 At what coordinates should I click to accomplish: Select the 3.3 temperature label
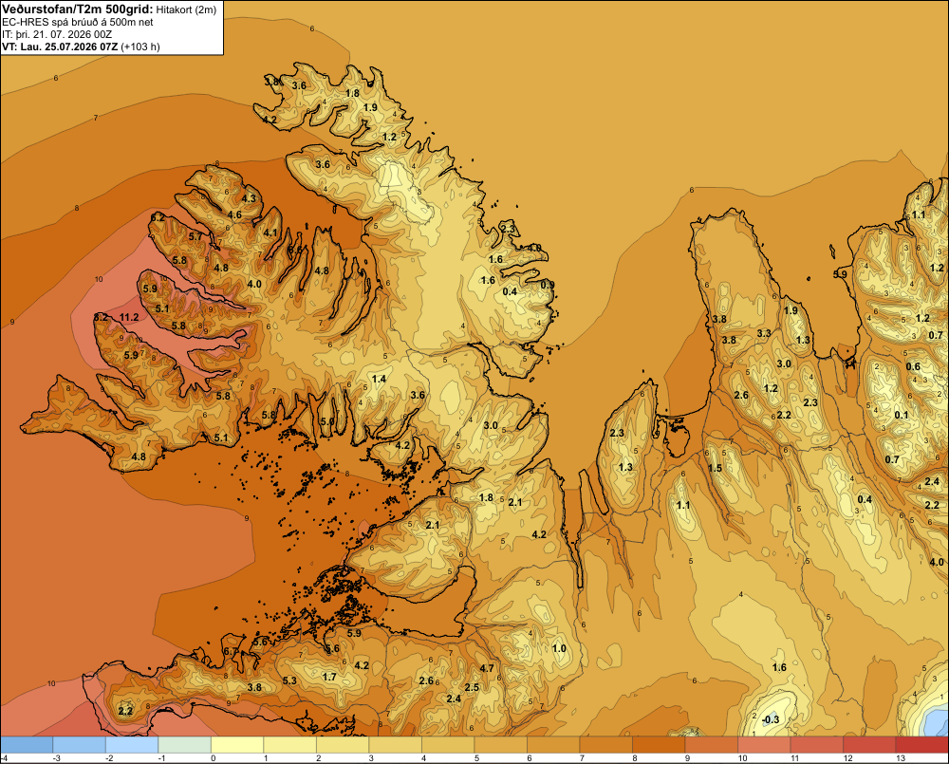pos(764,333)
